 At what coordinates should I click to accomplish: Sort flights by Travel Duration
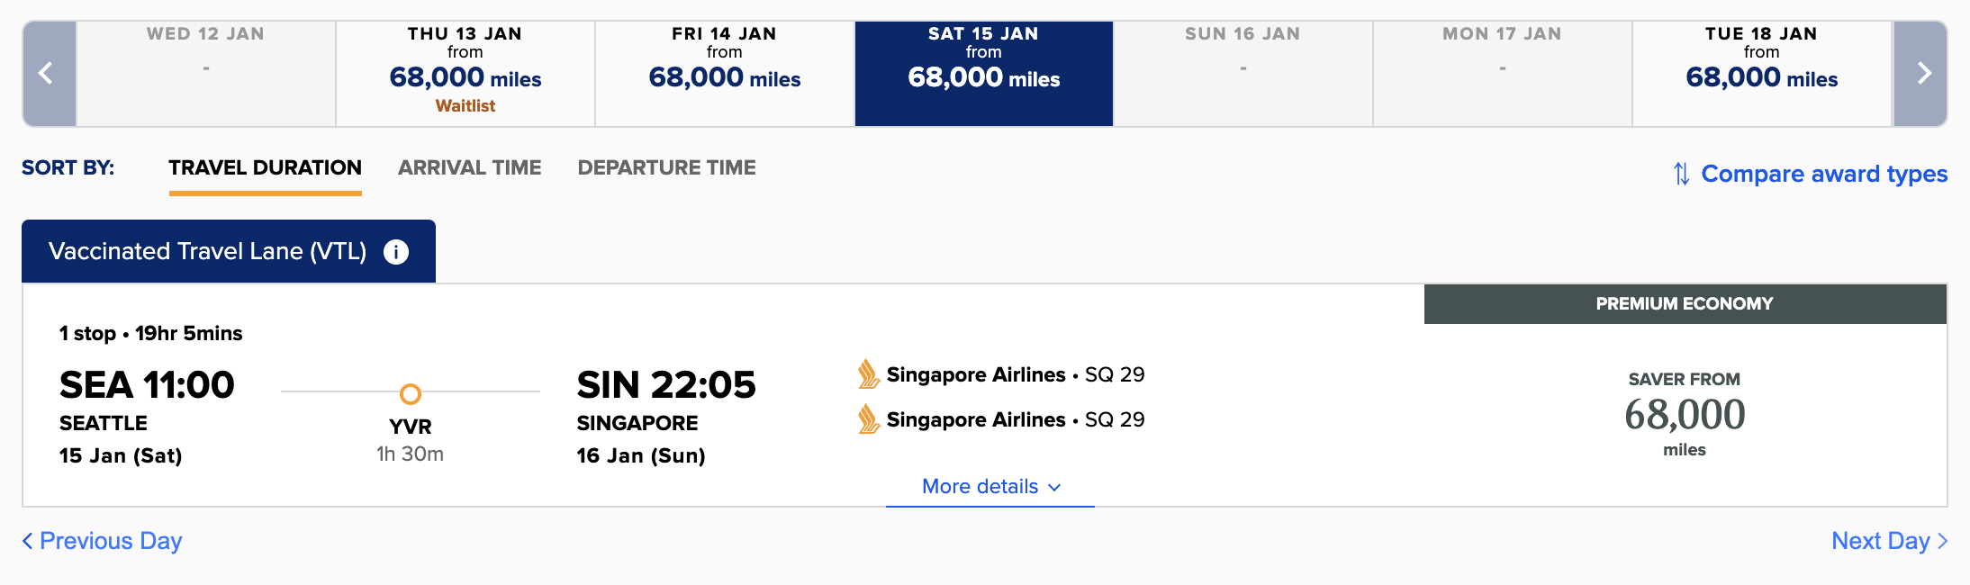pos(265,168)
